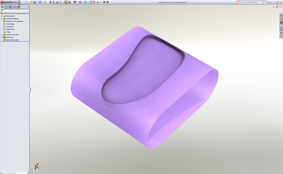Expand the Split Line1 feature
The image size is (283, 174).
(2, 37)
